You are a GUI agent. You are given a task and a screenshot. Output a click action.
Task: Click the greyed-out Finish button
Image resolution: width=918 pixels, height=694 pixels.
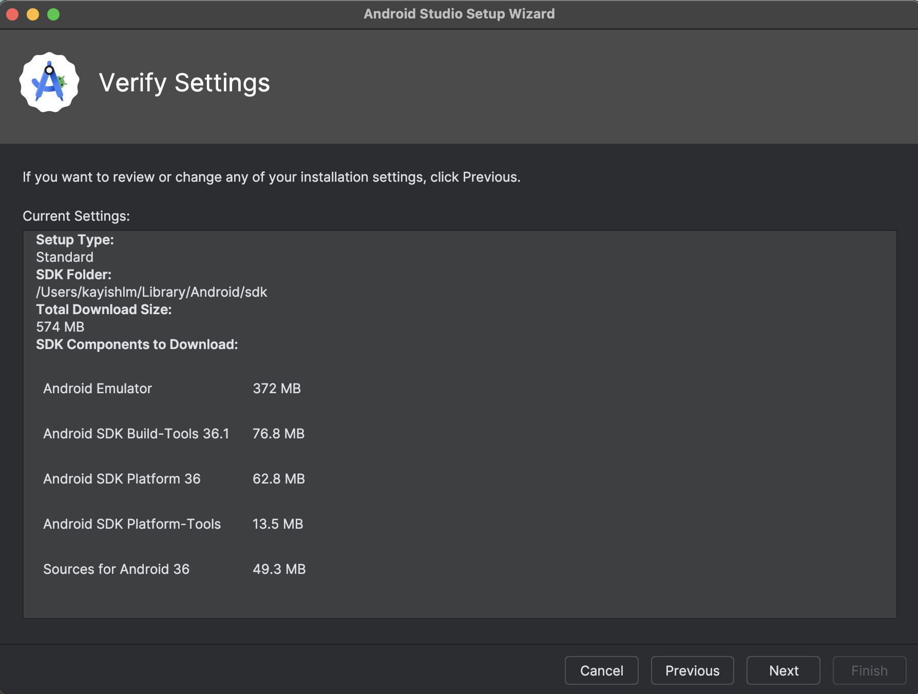pyautogui.click(x=869, y=670)
